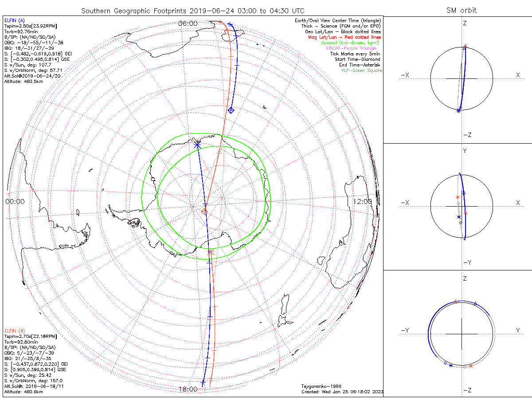Click red legend 'Mag Lat/Lon - Red dotted lines'
Screen dimensions: 532x399
tap(344, 37)
